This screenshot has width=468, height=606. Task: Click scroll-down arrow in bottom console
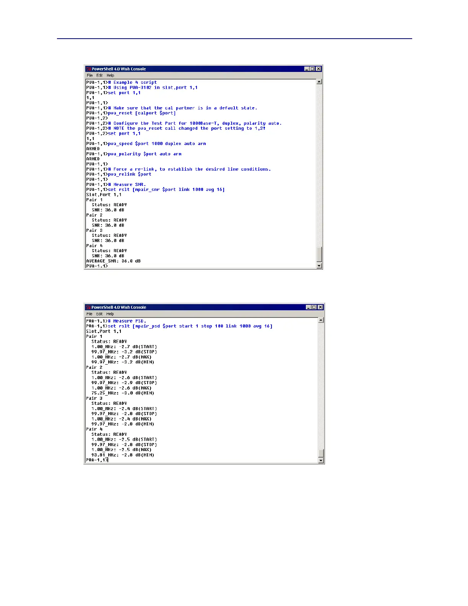[x=321, y=460]
